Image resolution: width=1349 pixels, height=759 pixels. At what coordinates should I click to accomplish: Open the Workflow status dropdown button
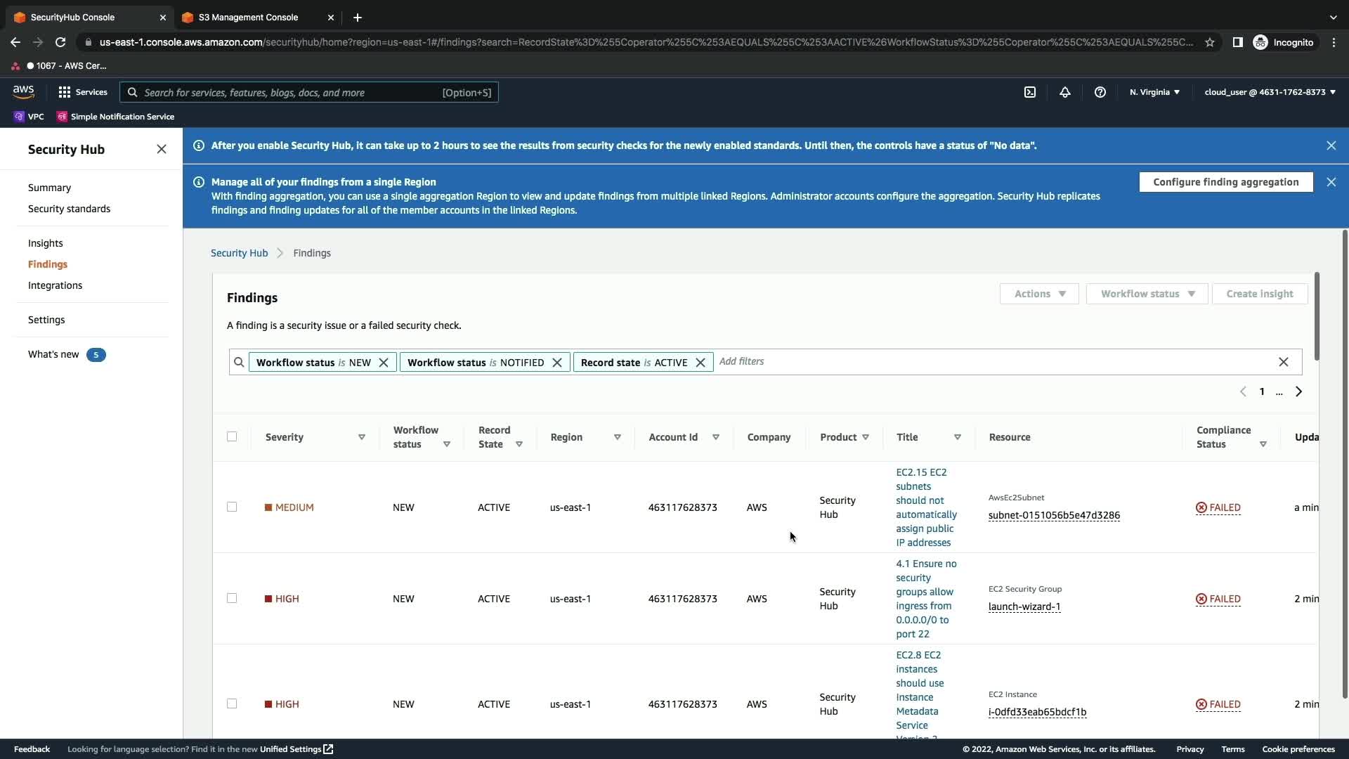(1147, 294)
